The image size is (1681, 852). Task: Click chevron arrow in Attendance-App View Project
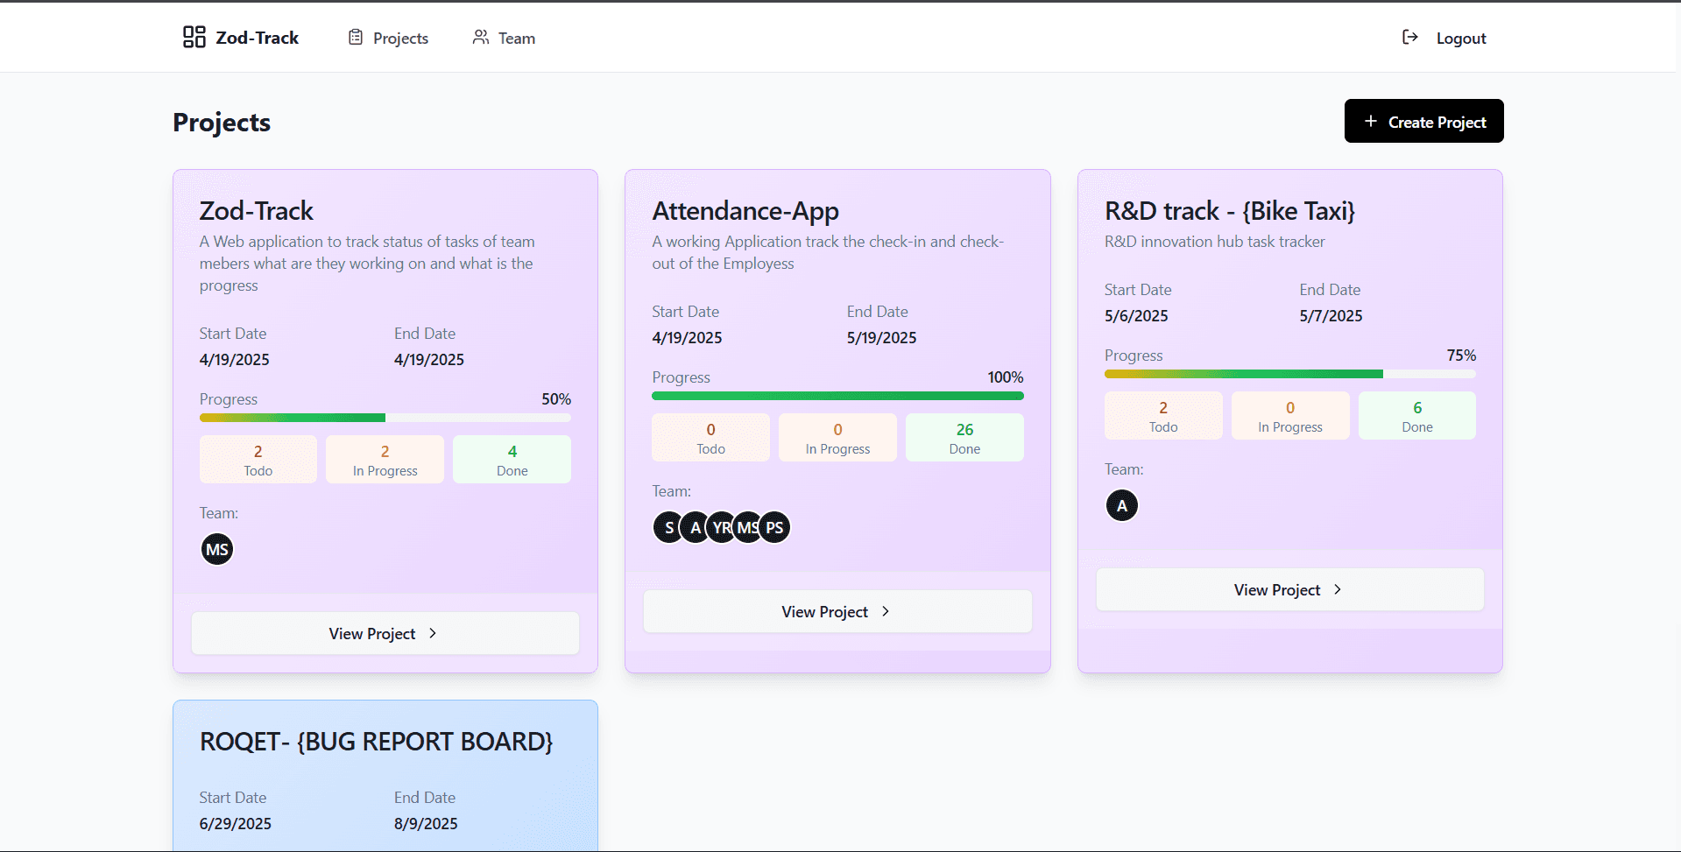click(886, 611)
